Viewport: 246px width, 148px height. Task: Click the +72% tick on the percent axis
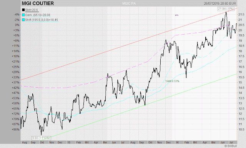[16, 114]
